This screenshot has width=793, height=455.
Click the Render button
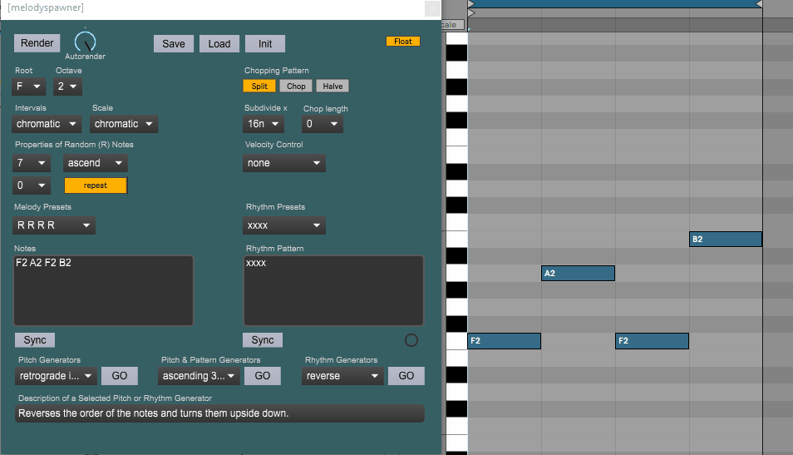(37, 43)
